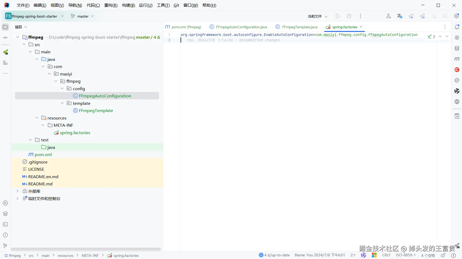Viewport: 462px width, 259px height.
Task: Open Search Everywhere magnifier icon
Action: (445, 16)
